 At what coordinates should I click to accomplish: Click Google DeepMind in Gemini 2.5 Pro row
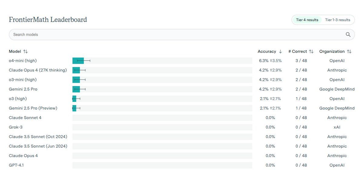[337, 89]
